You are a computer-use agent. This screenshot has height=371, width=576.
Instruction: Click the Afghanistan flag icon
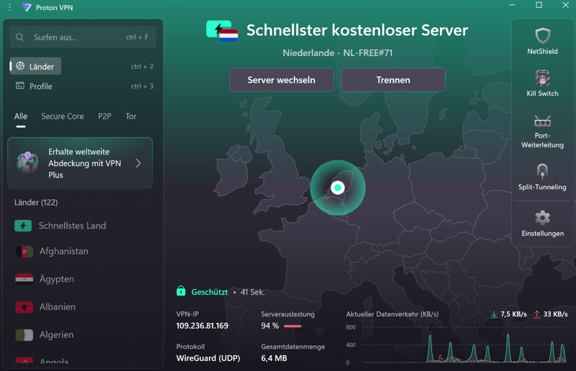(24, 252)
